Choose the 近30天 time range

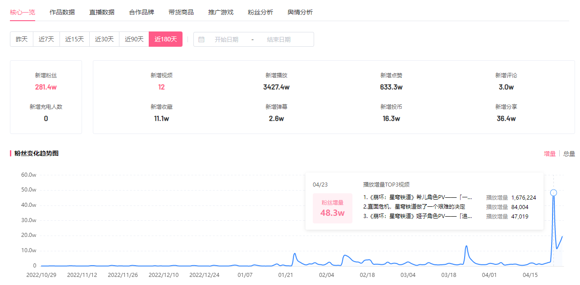pyautogui.click(x=104, y=39)
